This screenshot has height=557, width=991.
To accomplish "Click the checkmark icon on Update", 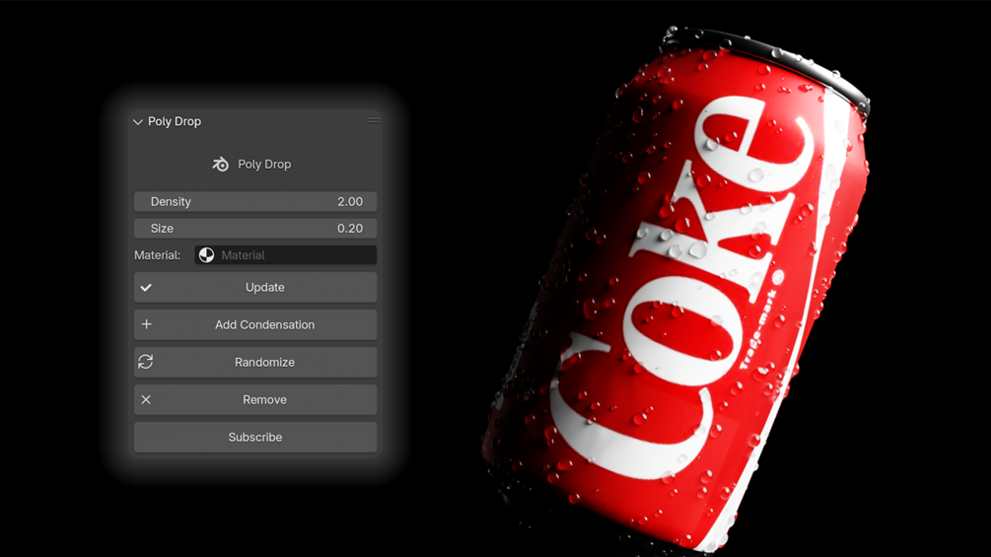I will tap(146, 287).
